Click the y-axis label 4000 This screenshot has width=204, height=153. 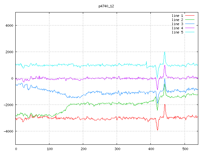pos(9,25)
